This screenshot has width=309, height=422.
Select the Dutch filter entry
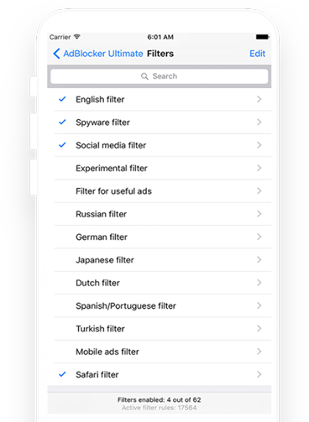pos(163,283)
